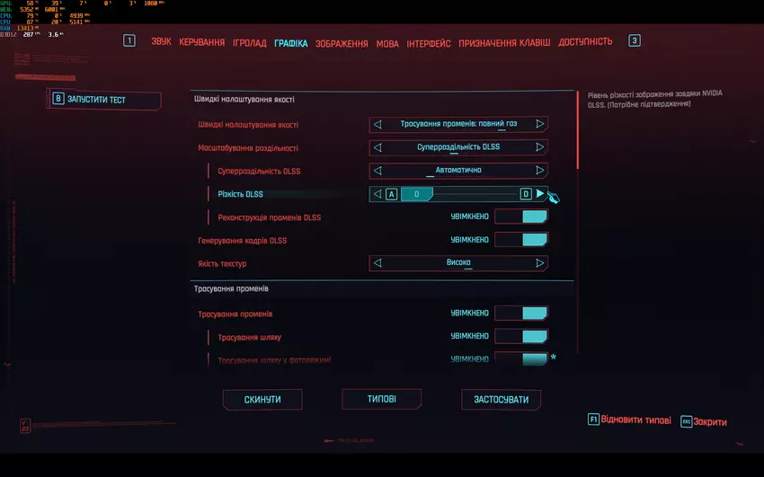Click the left arrow of Якість текстур
764x477 pixels.
pyautogui.click(x=378, y=263)
